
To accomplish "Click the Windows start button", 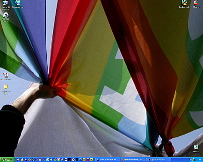I will [7, 159].
